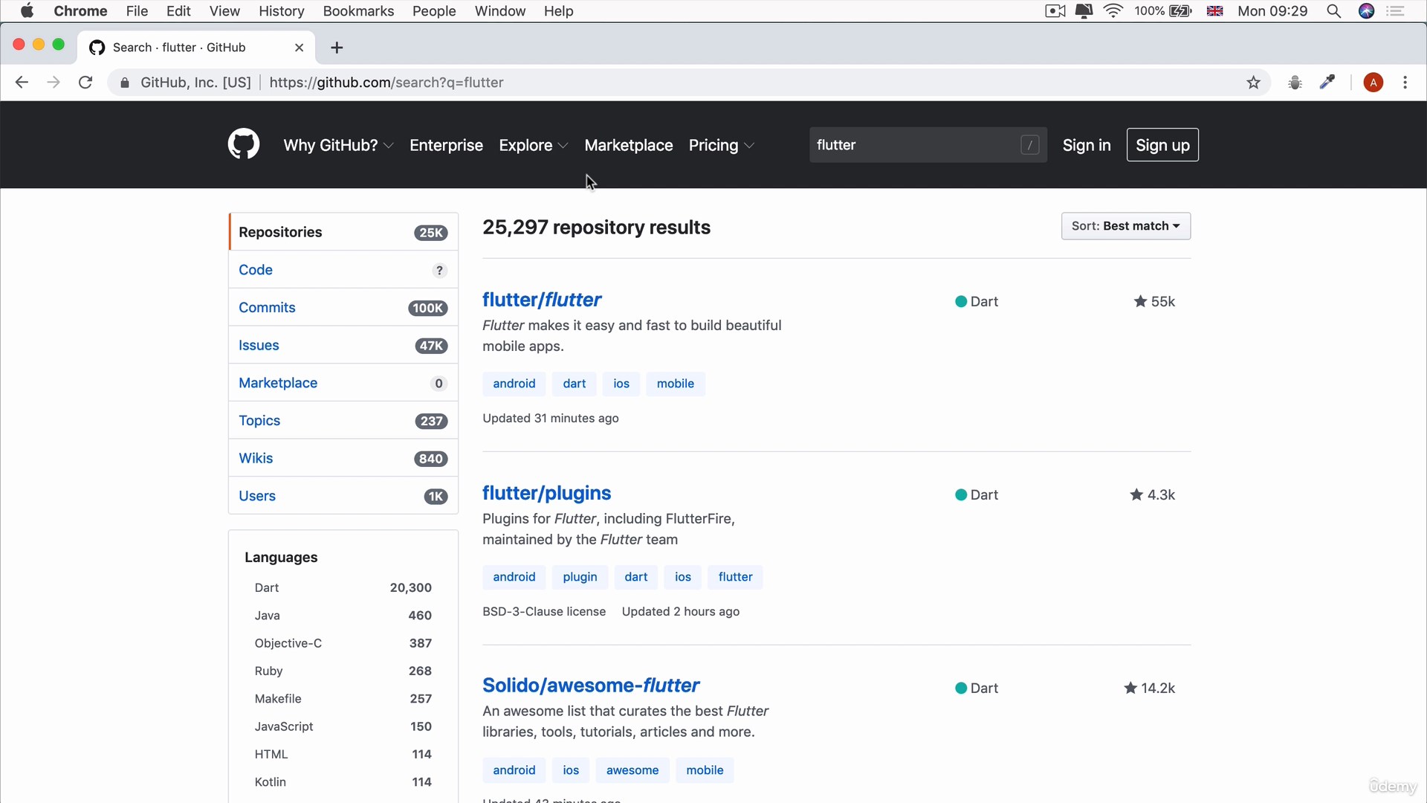
Task: Select the Marketplace sidebar filter
Action: pyautogui.click(x=343, y=383)
